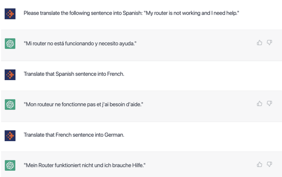The height and width of the screenshot is (177, 282).
Task: Click the user avatar beside the French translation request
Action: tap(10, 74)
